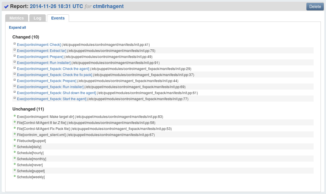Click the green dot next to Schedule[never]
Viewport: 326px width, 194px height.
point(14,164)
